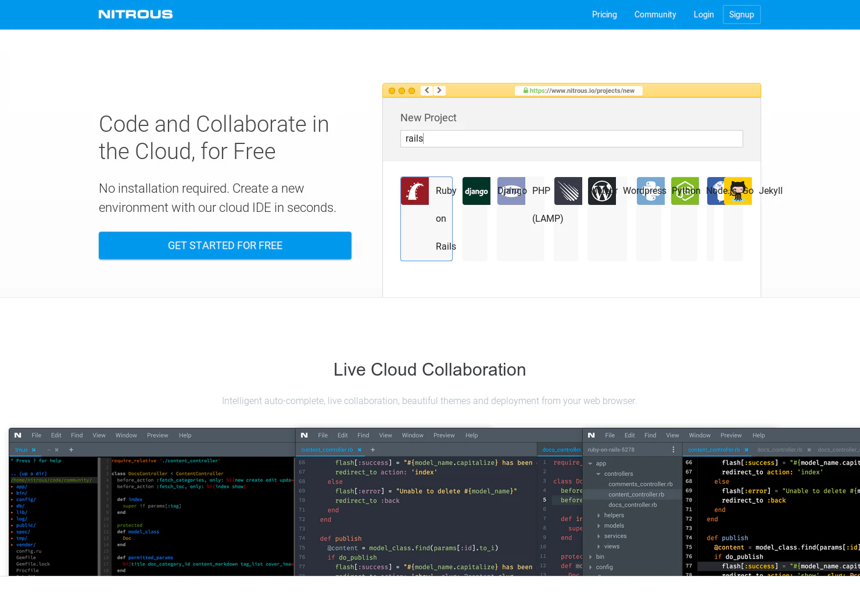Open content_controller.rb in file tree
The width and height of the screenshot is (860, 602).
point(636,495)
